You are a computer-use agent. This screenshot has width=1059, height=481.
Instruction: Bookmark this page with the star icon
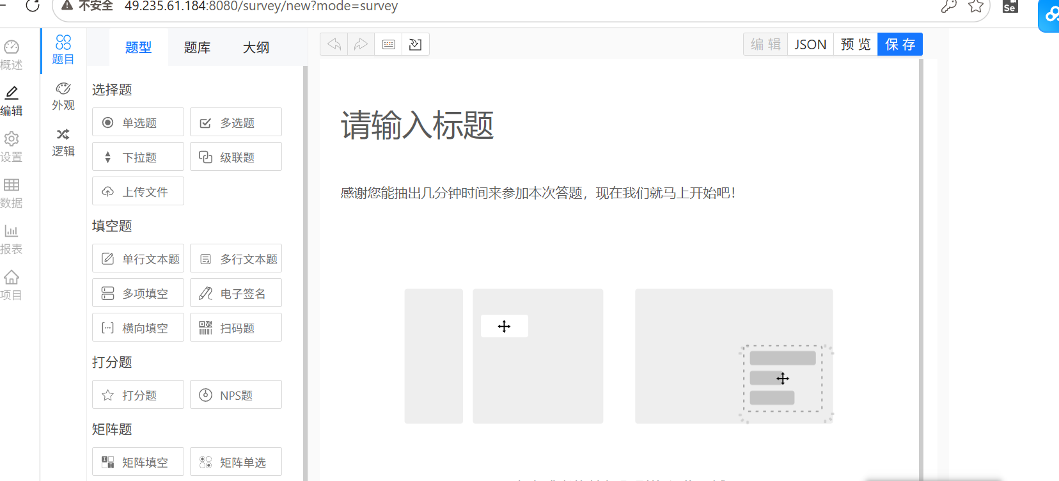(x=976, y=6)
